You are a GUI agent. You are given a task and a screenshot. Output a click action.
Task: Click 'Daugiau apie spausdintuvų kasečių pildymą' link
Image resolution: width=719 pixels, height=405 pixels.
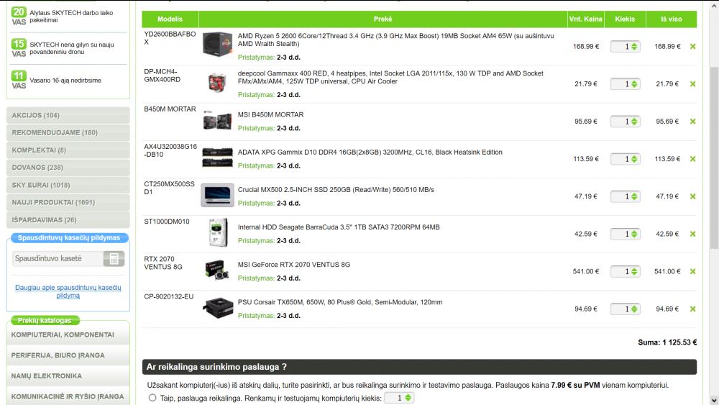tap(68, 291)
